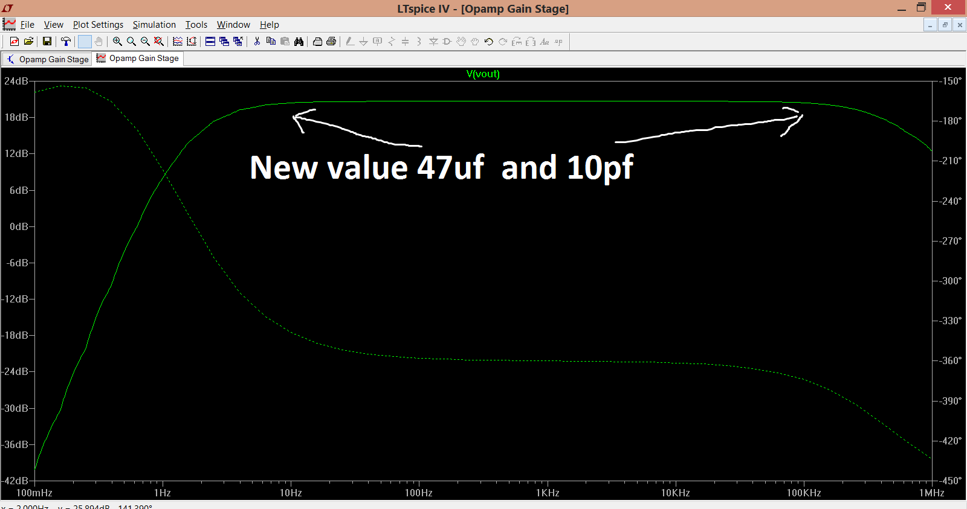This screenshot has height=509, width=967.
Task: Click the plot document icon beside File
Action: [9, 24]
